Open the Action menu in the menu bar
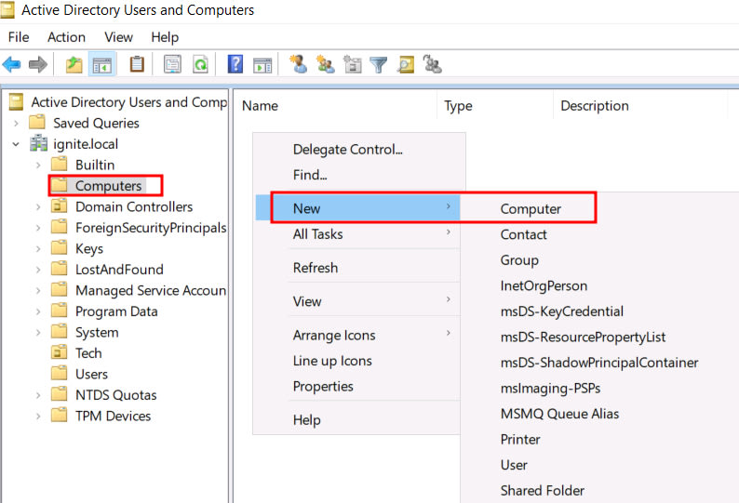 [x=66, y=37]
